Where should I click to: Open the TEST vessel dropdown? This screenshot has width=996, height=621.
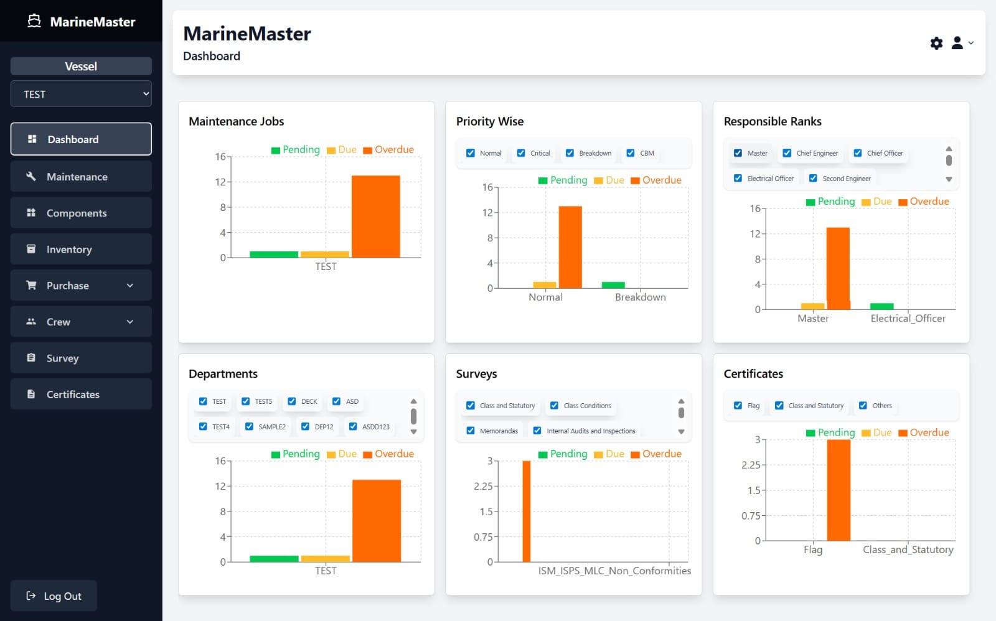click(81, 94)
